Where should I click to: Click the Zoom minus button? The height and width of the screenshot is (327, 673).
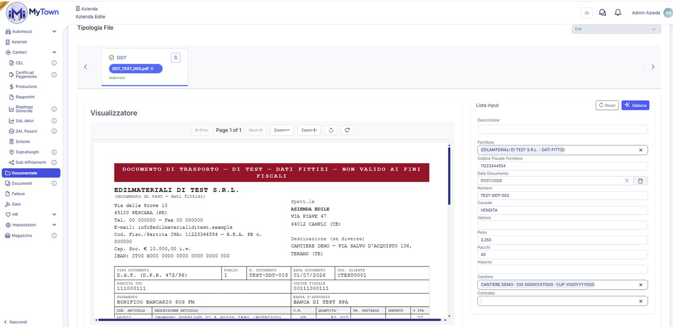click(282, 130)
